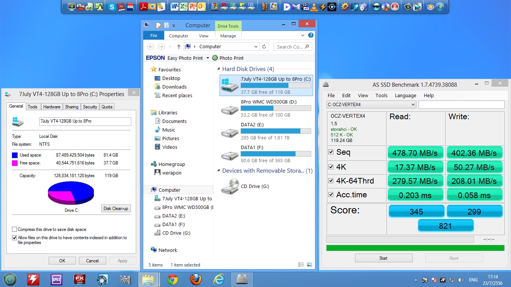Open the Tools menu in AS SSD Benchmark
The image size is (511, 287).
click(x=382, y=95)
